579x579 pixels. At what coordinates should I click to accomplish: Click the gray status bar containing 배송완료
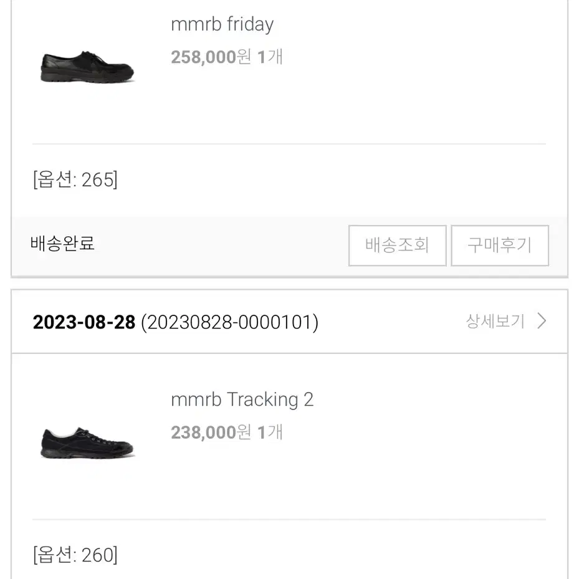[289, 246]
